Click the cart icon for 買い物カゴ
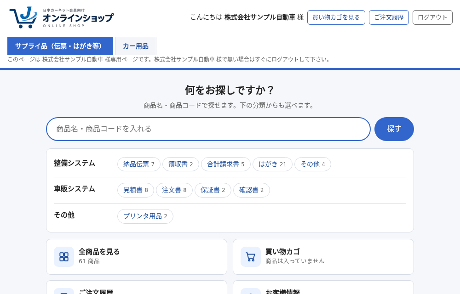The height and width of the screenshot is (294, 460). [x=251, y=257]
